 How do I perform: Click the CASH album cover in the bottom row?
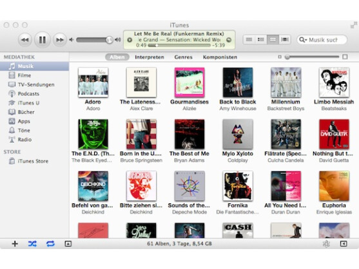pos(238,230)
